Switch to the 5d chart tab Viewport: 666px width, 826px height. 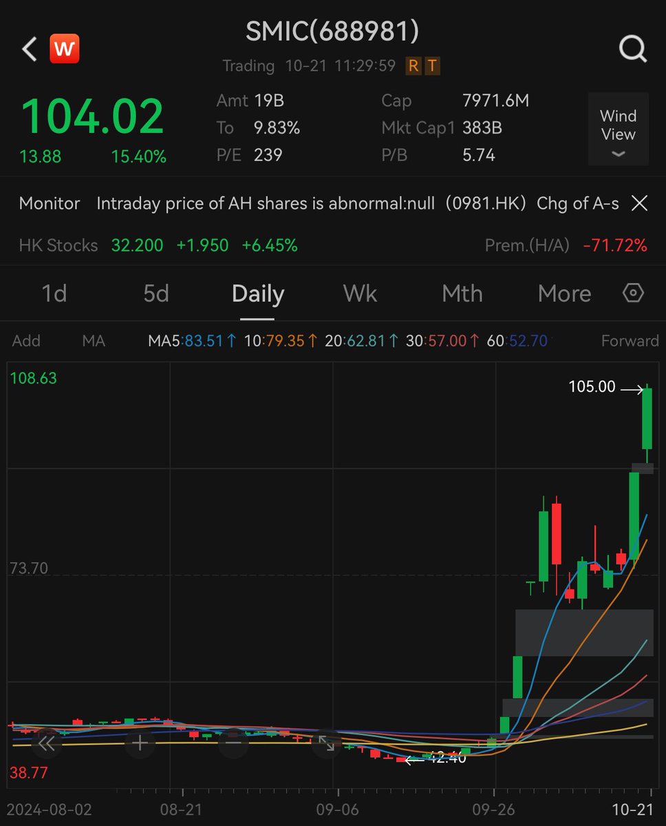coord(156,294)
